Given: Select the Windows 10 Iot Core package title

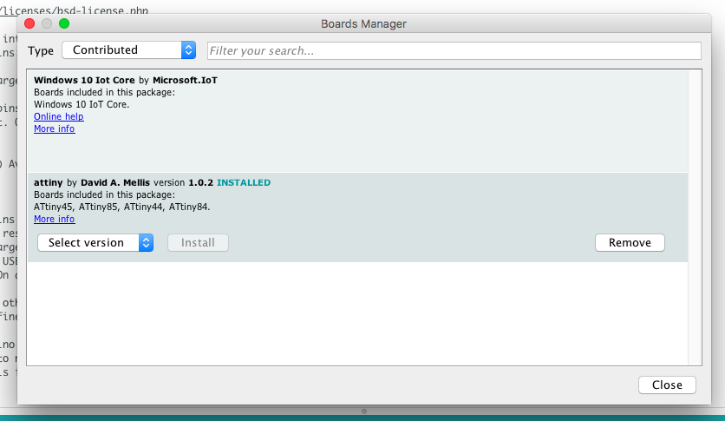Looking at the screenshot, I should click(x=84, y=80).
